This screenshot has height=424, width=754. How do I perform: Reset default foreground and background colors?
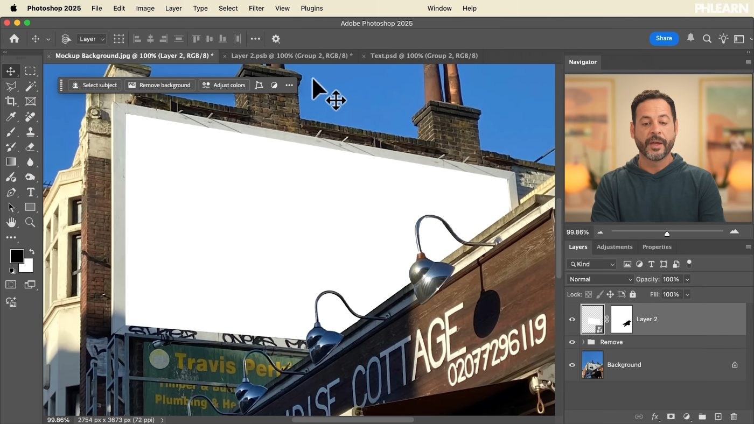(x=12, y=271)
